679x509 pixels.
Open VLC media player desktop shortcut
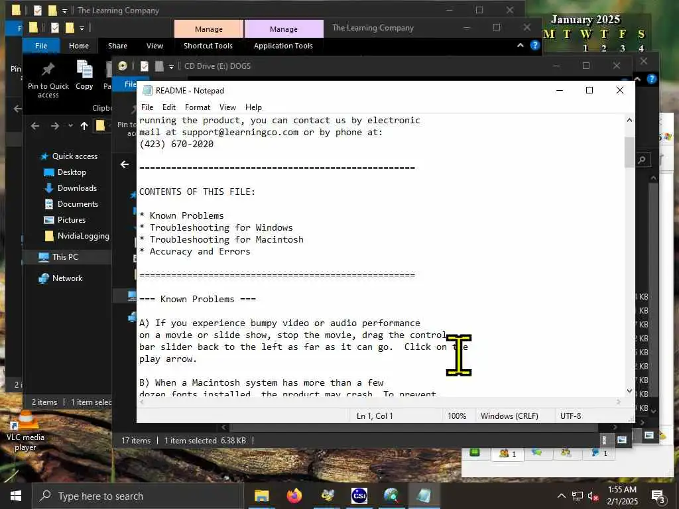pos(25,431)
